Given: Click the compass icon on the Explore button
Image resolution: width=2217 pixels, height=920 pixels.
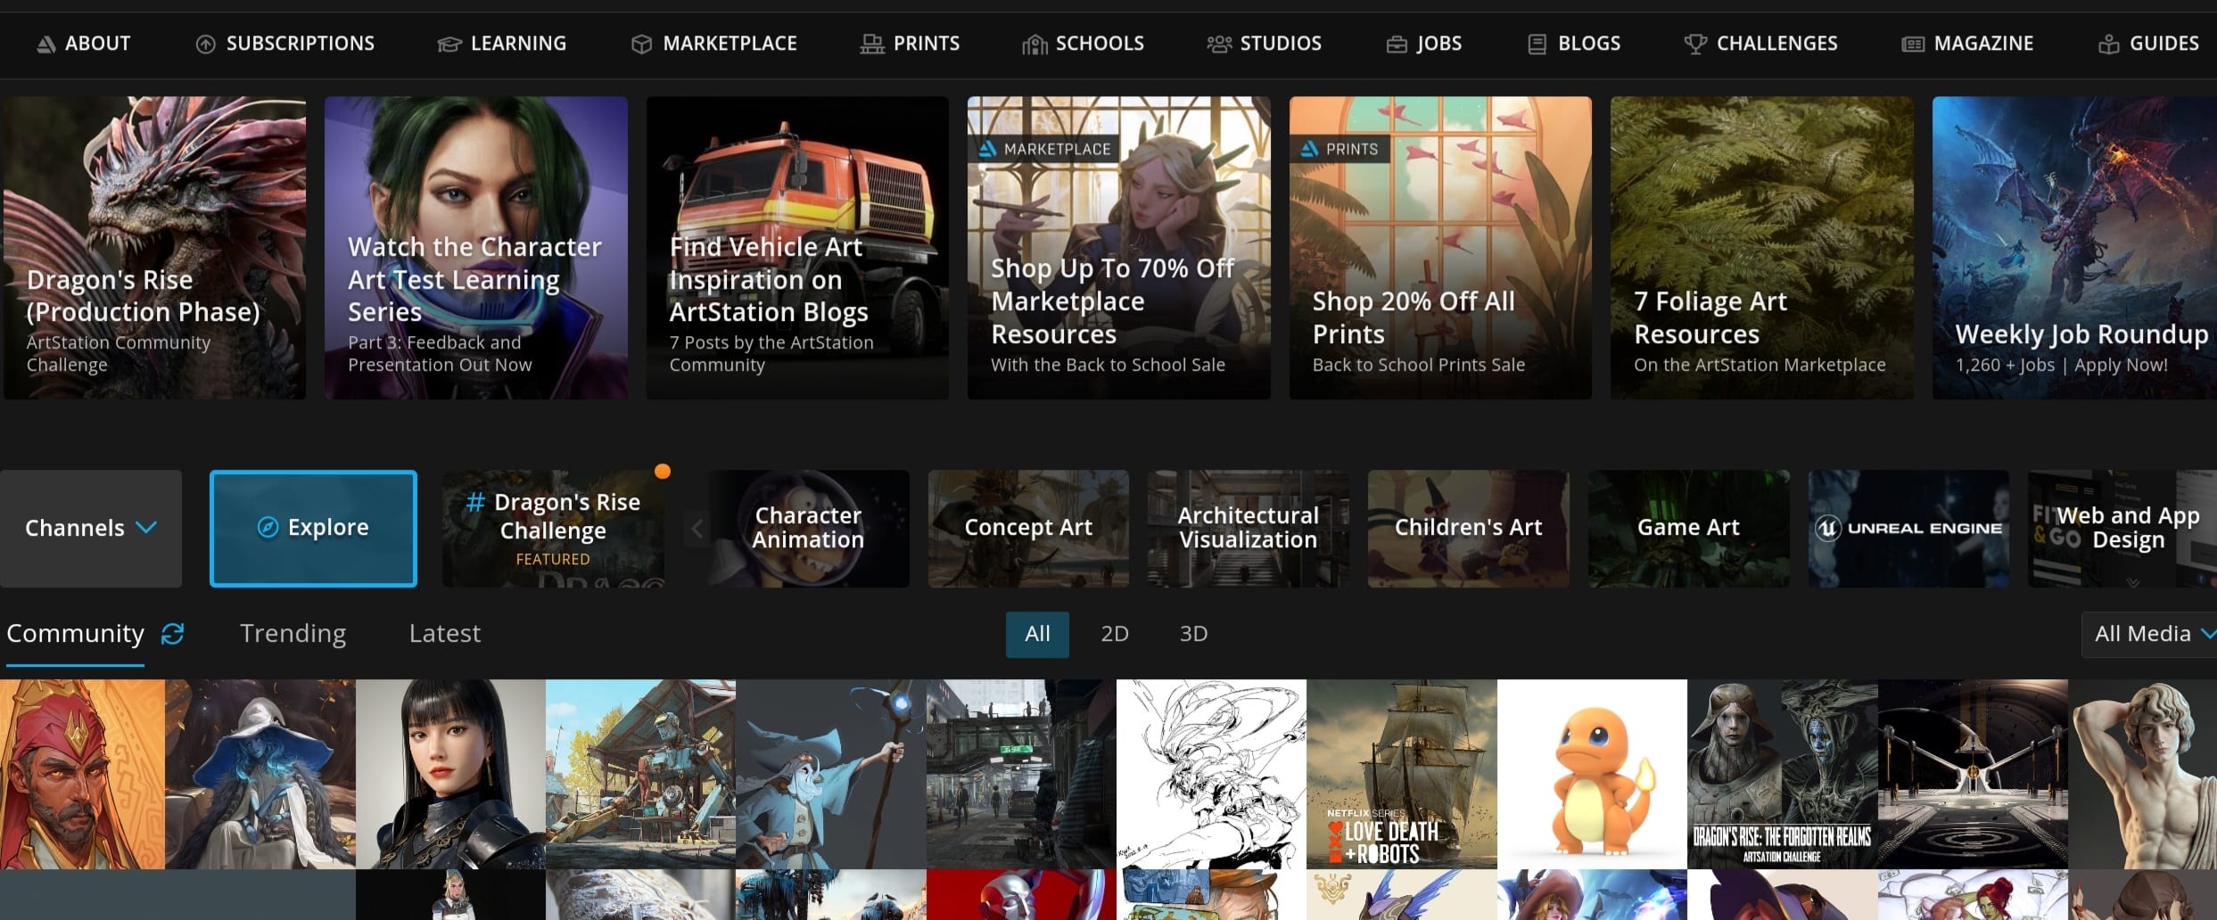Looking at the screenshot, I should pyautogui.click(x=268, y=527).
